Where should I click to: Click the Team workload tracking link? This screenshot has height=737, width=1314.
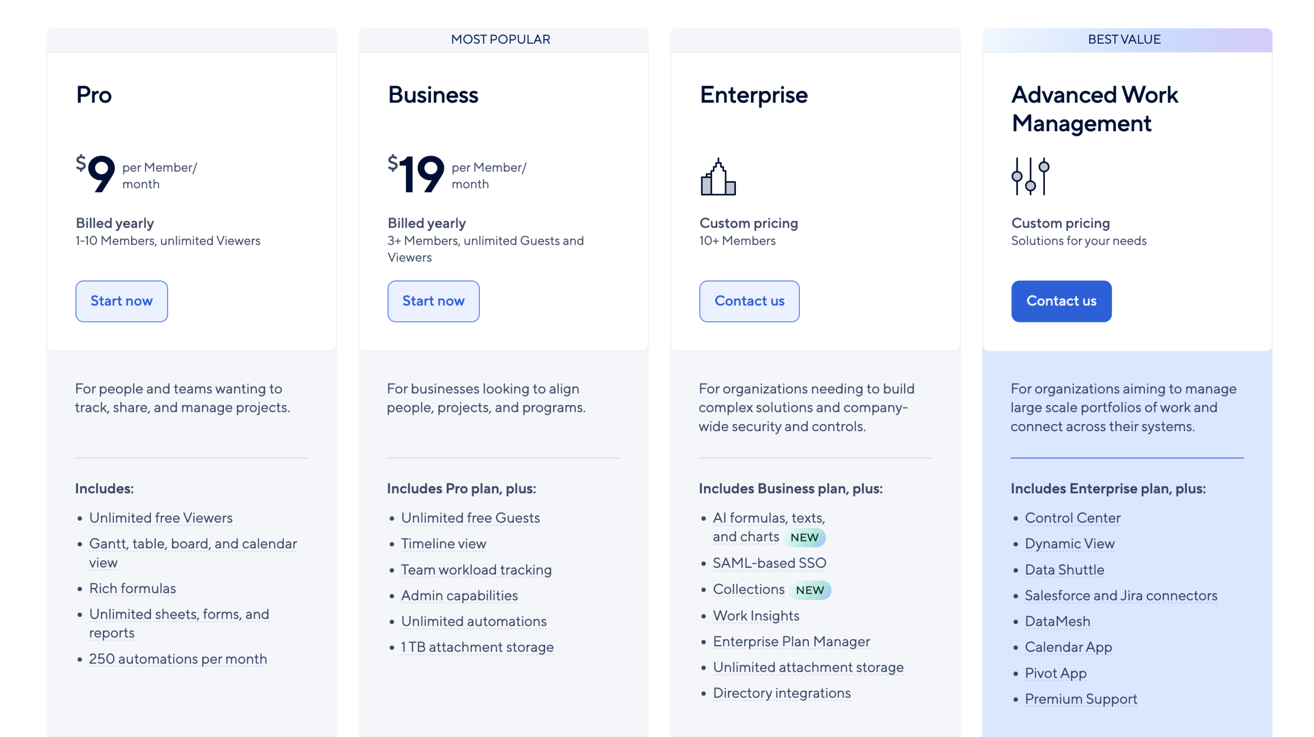(476, 570)
